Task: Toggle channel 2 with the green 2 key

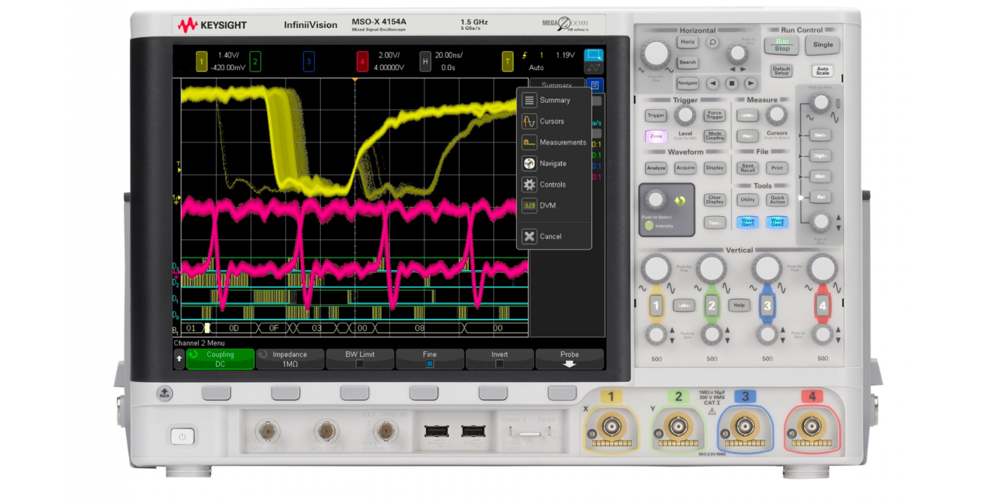Action: pos(712,305)
